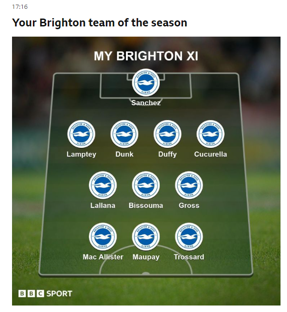Select the Gross midfield badge
The image size is (287, 312).
tap(189, 185)
